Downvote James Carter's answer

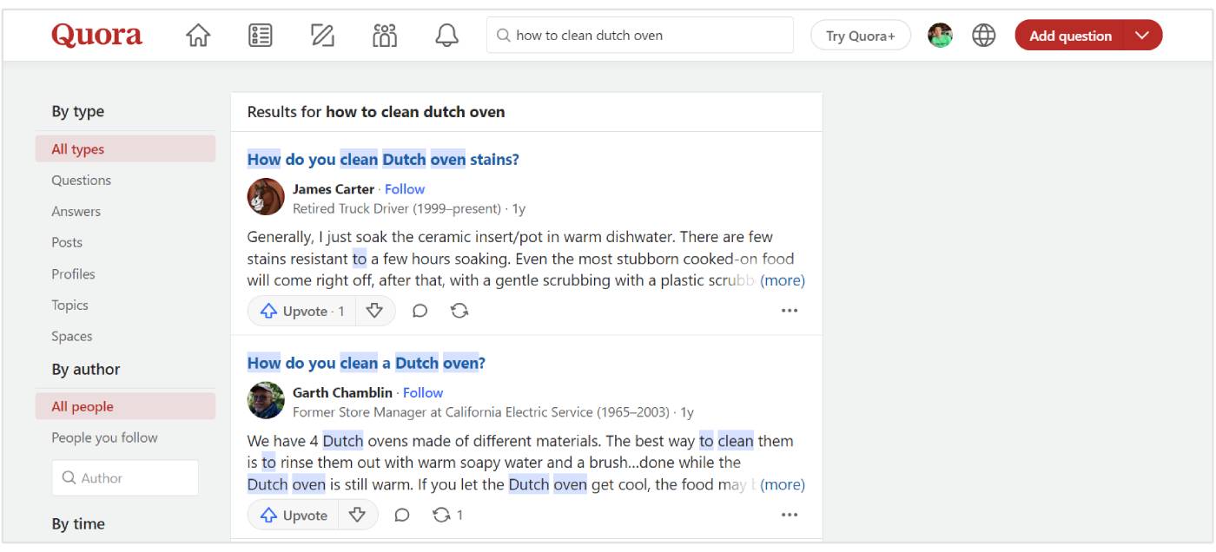coord(374,311)
